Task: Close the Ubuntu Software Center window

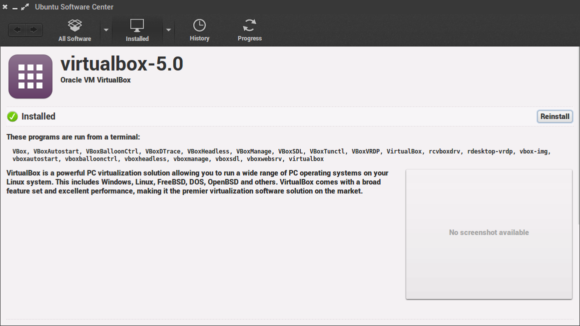Action: [5, 7]
